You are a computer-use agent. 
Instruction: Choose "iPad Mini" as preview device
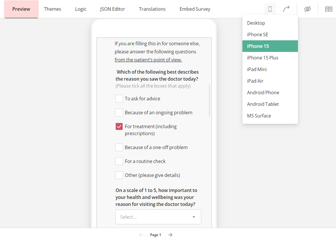click(x=257, y=69)
